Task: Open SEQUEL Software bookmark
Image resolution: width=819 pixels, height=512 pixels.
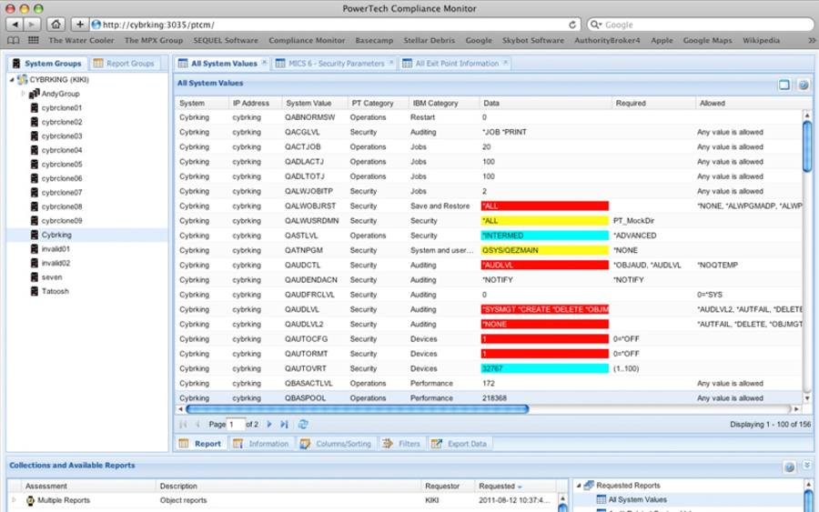Action: [x=225, y=40]
